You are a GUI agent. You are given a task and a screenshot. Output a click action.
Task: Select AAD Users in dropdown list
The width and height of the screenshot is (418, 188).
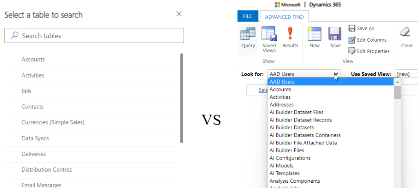tap(331, 82)
